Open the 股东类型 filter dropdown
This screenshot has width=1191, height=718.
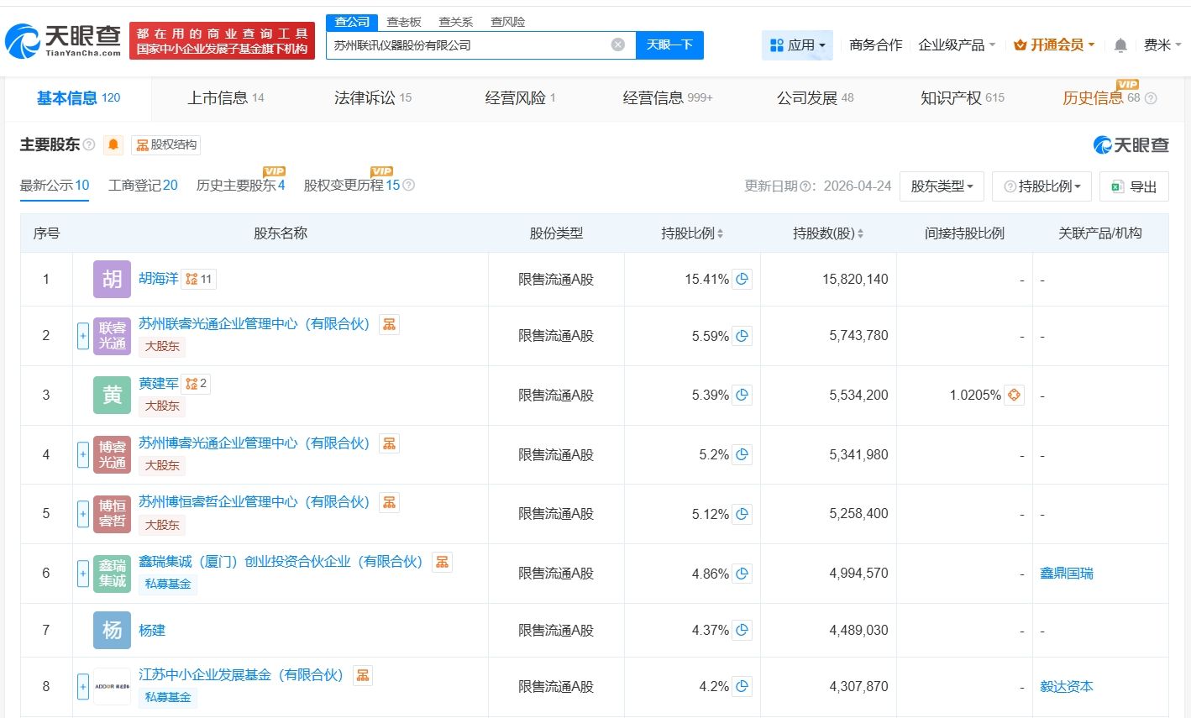[942, 186]
